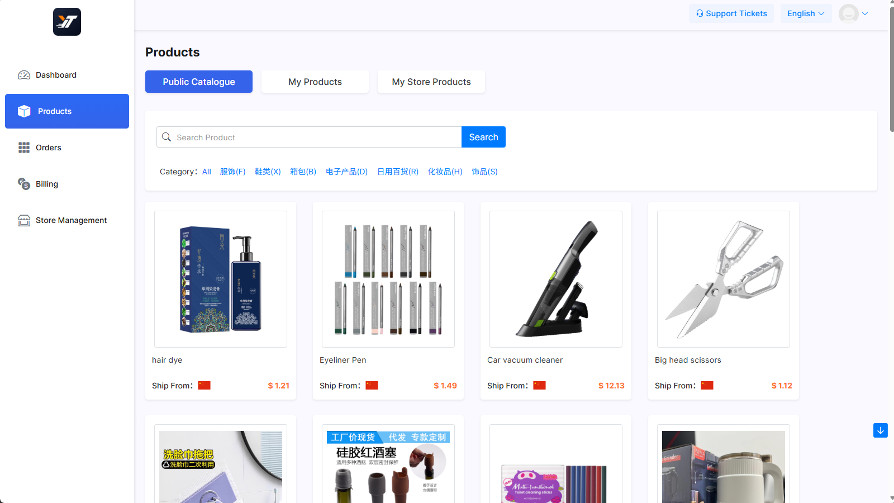The width and height of the screenshot is (894, 503).
Task: Switch to the Public Catalogue tab
Action: tap(199, 82)
